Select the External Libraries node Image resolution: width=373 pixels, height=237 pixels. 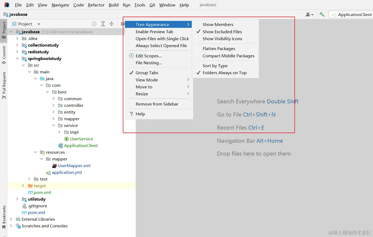35,219
